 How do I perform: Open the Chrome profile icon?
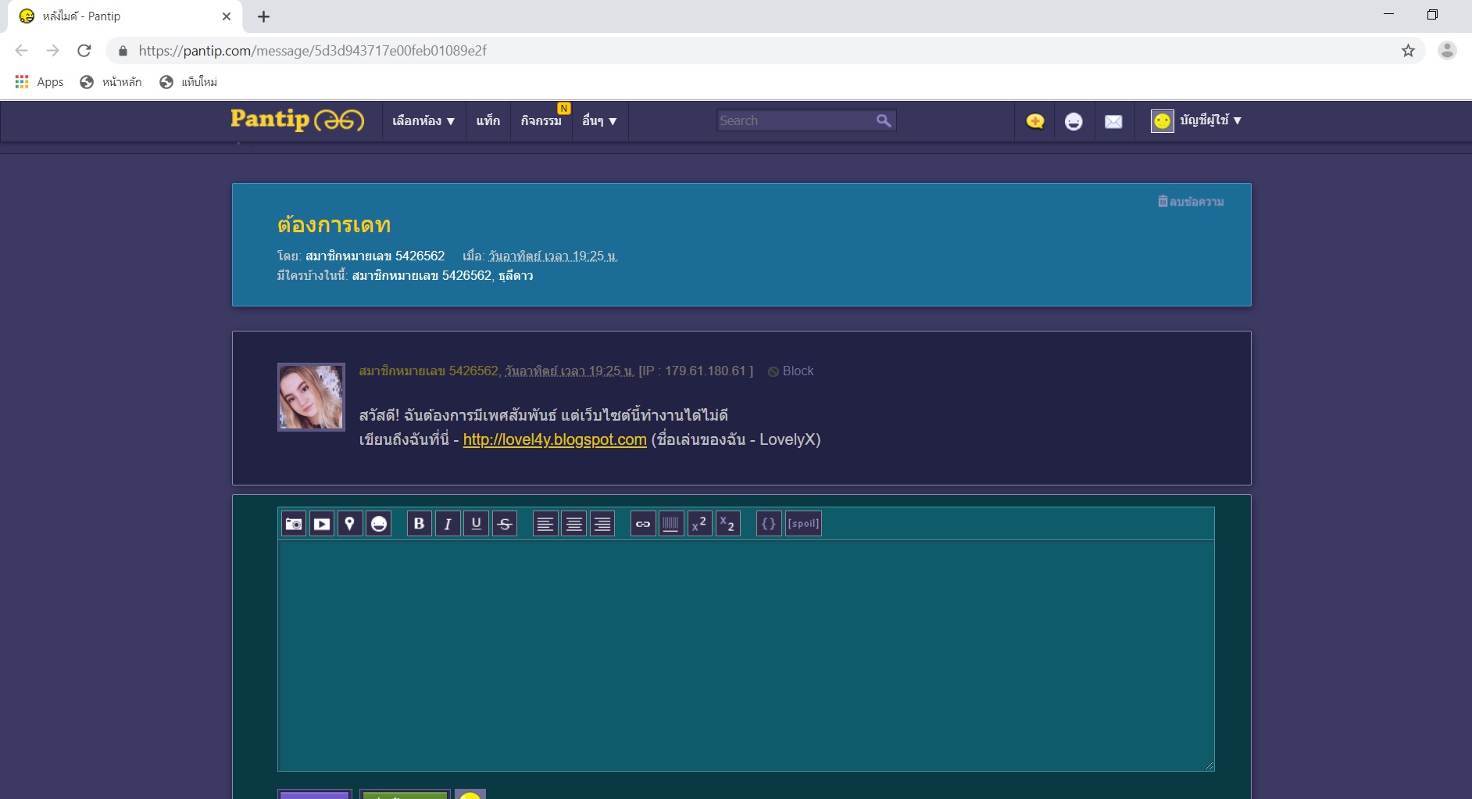[1447, 51]
